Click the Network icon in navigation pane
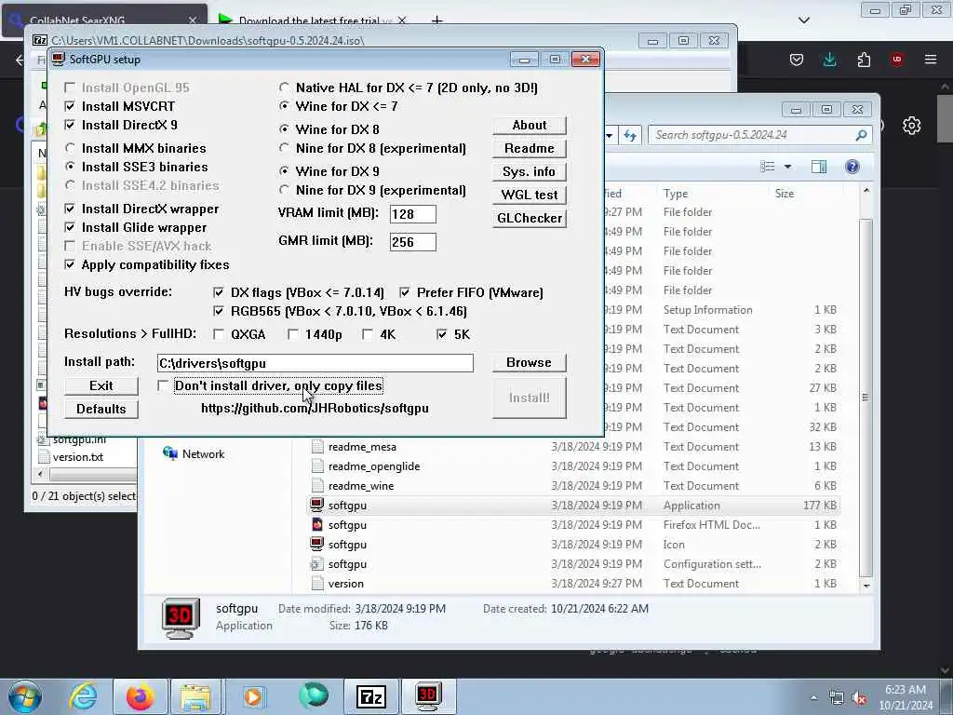The height and width of the screenshot is (715, 953). pyautogui.click(x=170, y=453)
